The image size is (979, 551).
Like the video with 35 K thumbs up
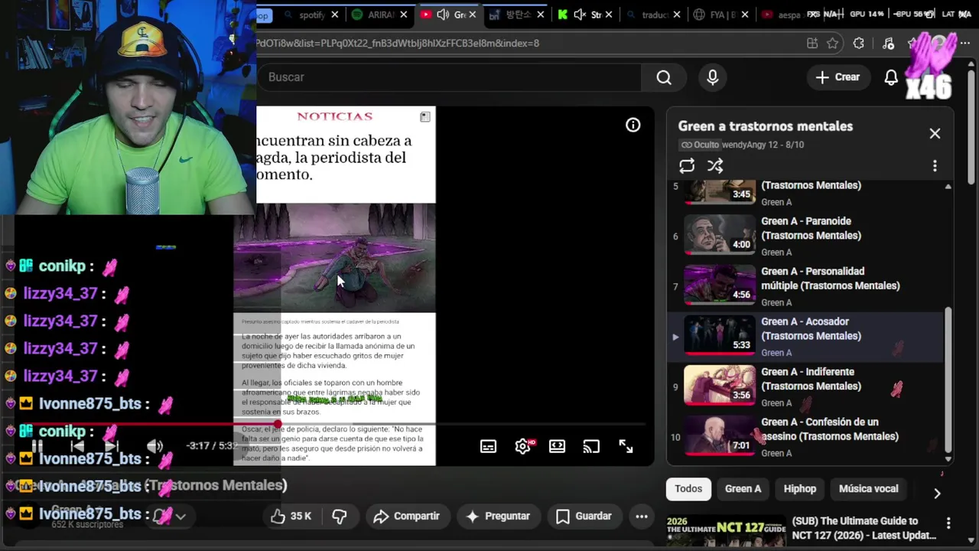coord(291,517)
